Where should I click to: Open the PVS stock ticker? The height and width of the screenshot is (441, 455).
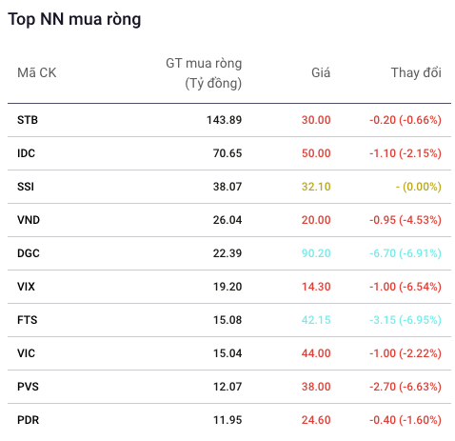[28, 387]
